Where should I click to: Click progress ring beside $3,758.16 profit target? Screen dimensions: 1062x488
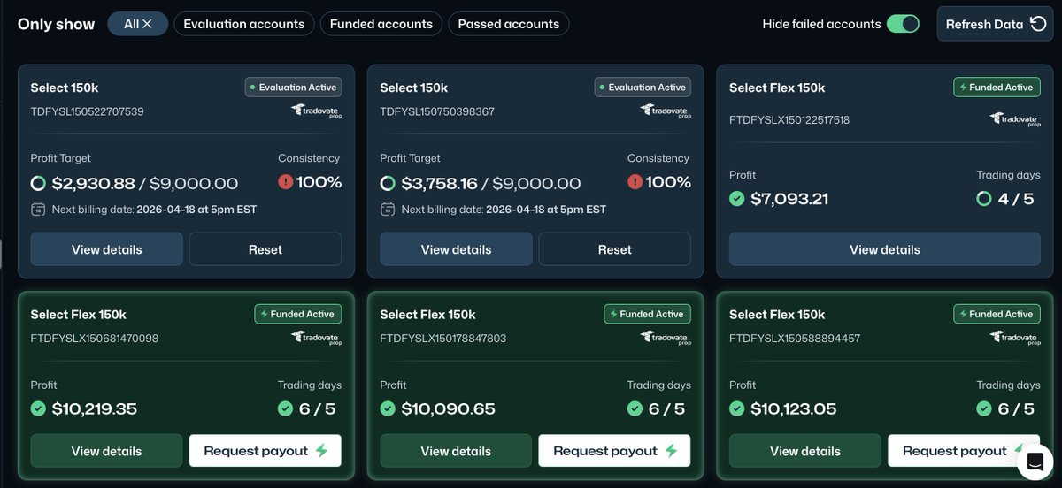pos(389,184)
